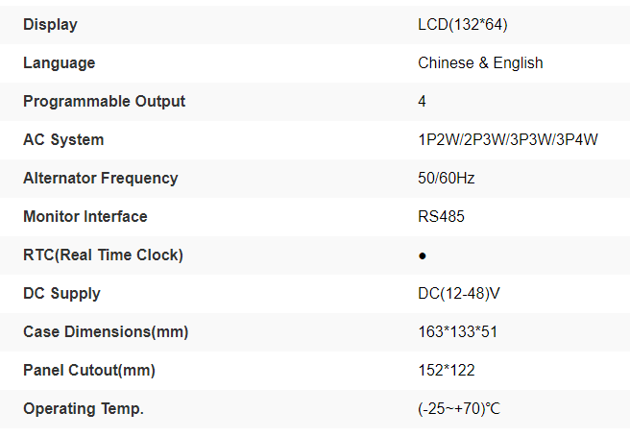Click the RTC(Real Time Clock) label

click(x=103, y=255)
